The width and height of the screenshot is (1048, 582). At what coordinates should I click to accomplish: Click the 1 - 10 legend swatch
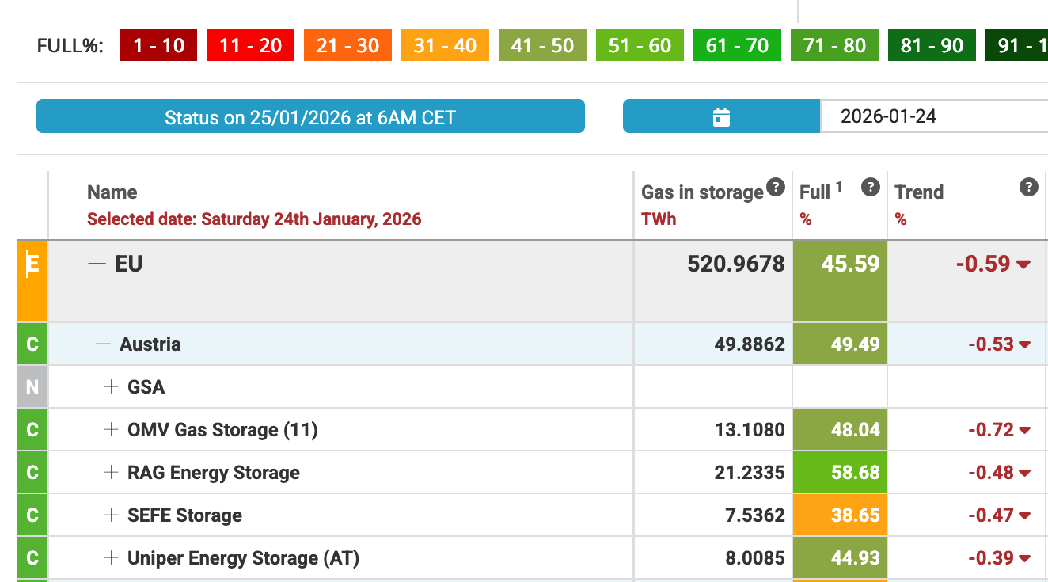[x=158, y=46]
